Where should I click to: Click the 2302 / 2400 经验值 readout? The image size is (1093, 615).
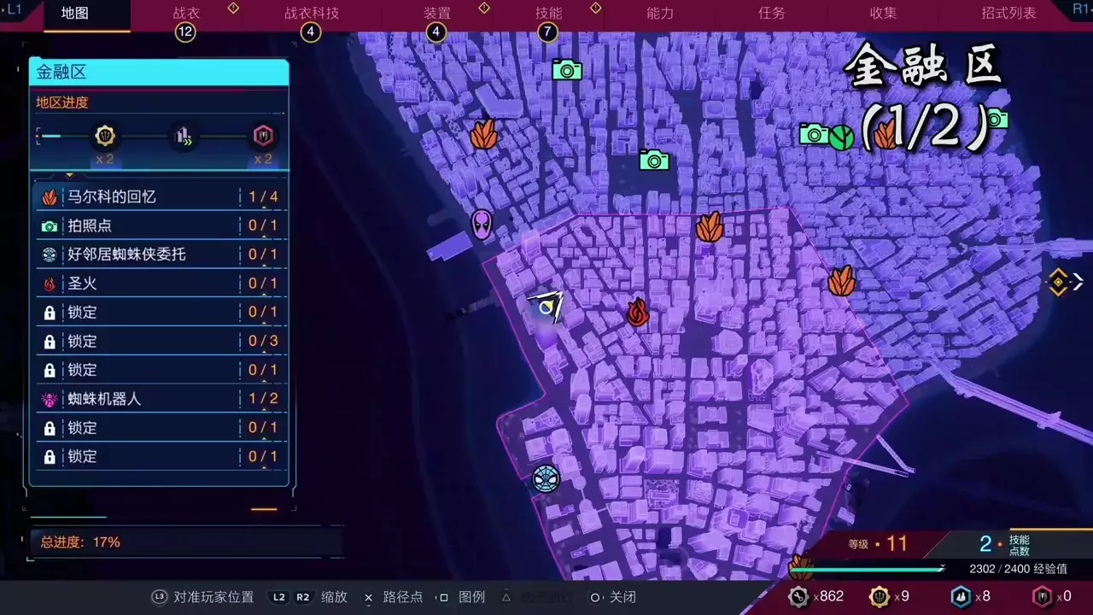click(1018, 569)
